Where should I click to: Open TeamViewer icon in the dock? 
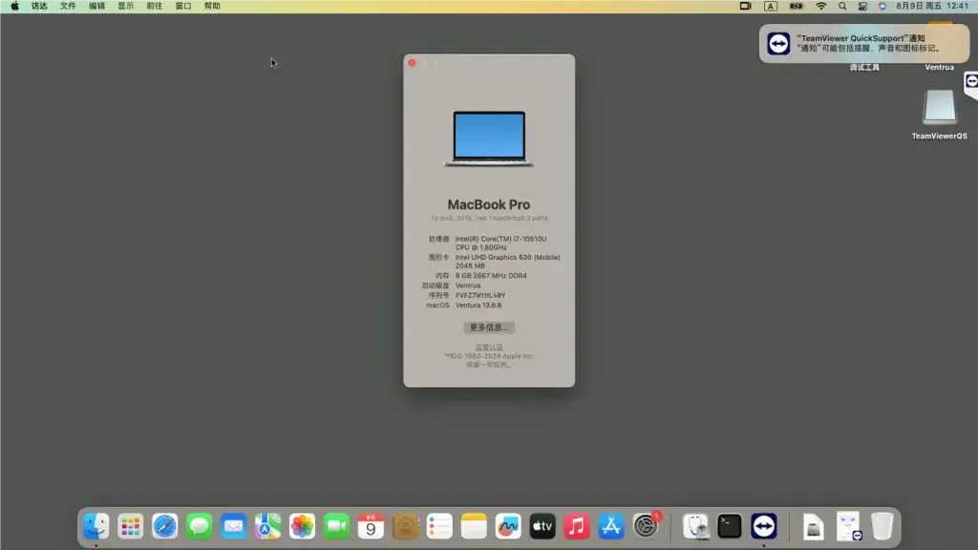tap(763, 526)
